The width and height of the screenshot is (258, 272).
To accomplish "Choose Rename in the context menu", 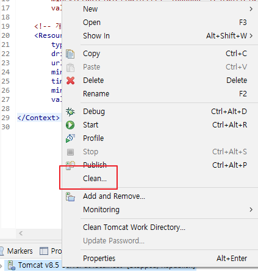I will [x=160, y=94].
